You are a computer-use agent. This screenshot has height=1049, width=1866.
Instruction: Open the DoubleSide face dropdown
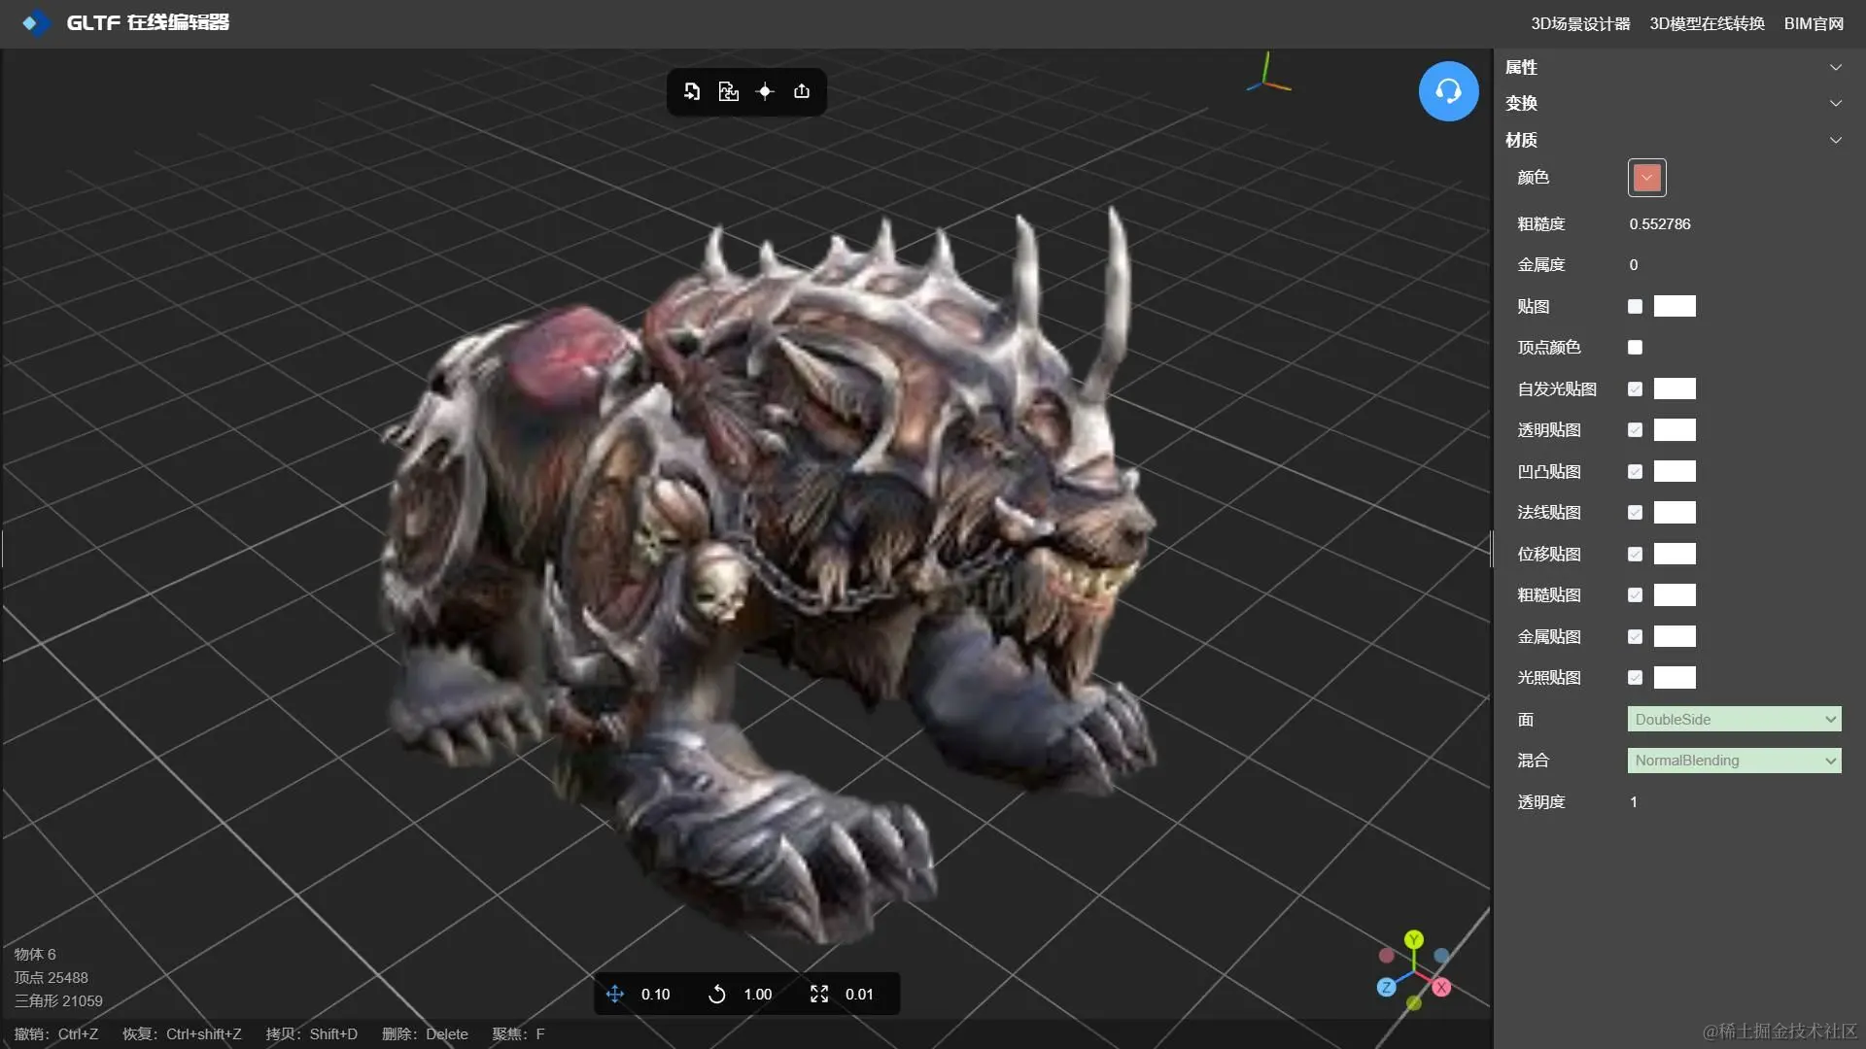coord(1734,720)
